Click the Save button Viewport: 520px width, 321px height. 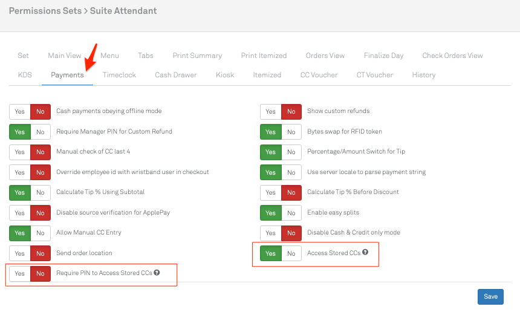point(490,296)
